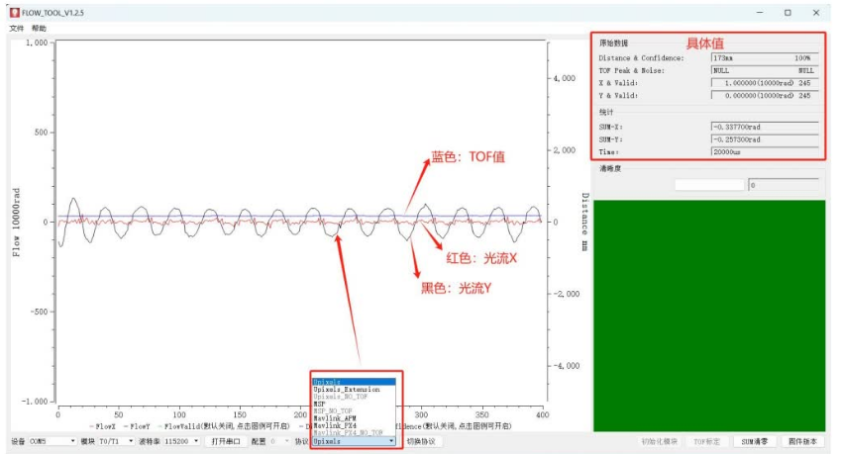Click the Time field showing 20000us
The height and width of the screenshot is (454, 843).
point(765,152)
